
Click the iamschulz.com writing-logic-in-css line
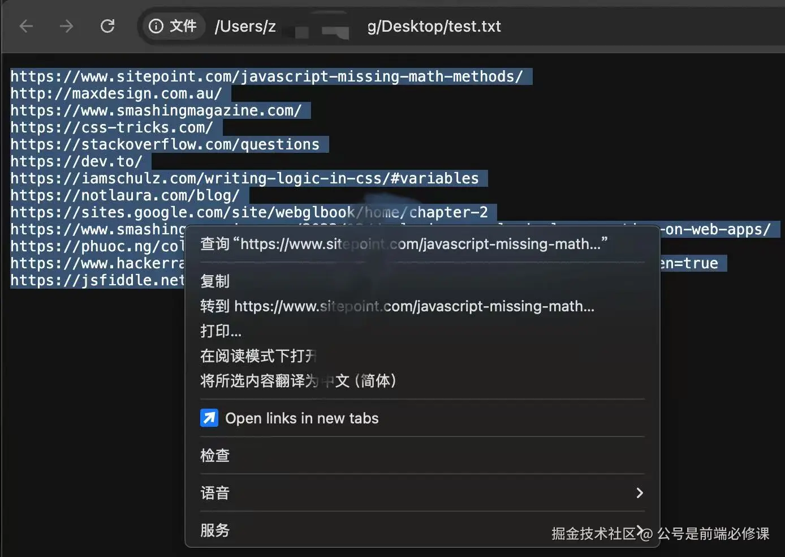tap(245, 178)
